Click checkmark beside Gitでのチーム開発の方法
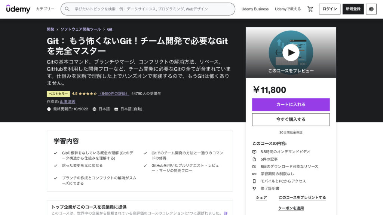Image resolution: width=383 pixels, height=215 pixels. [x=145, y=153]
